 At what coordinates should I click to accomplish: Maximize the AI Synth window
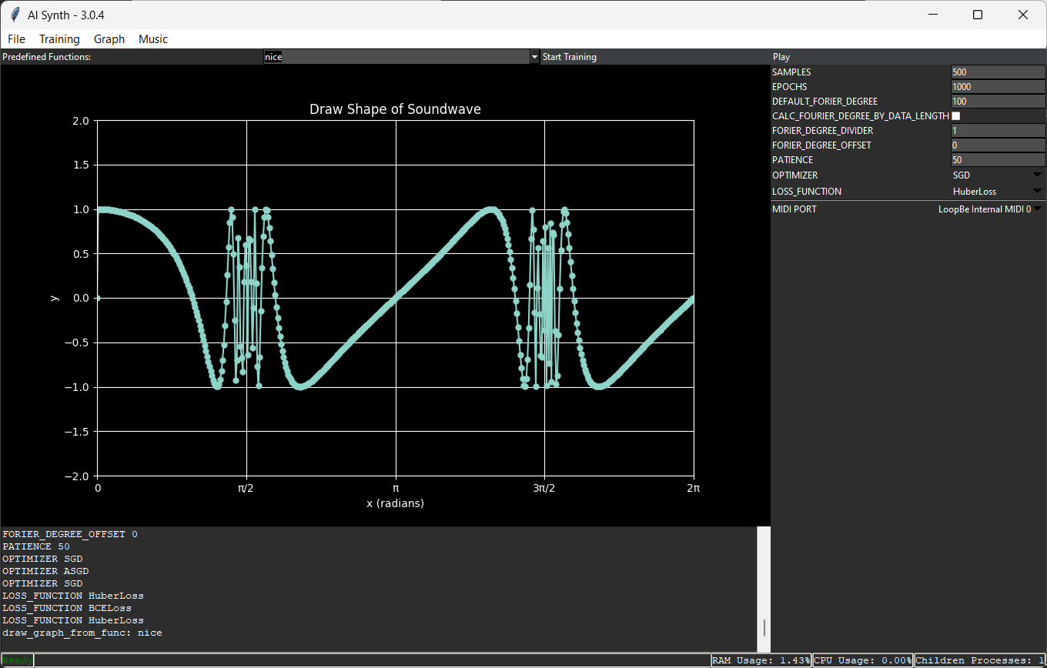[978, 15]
